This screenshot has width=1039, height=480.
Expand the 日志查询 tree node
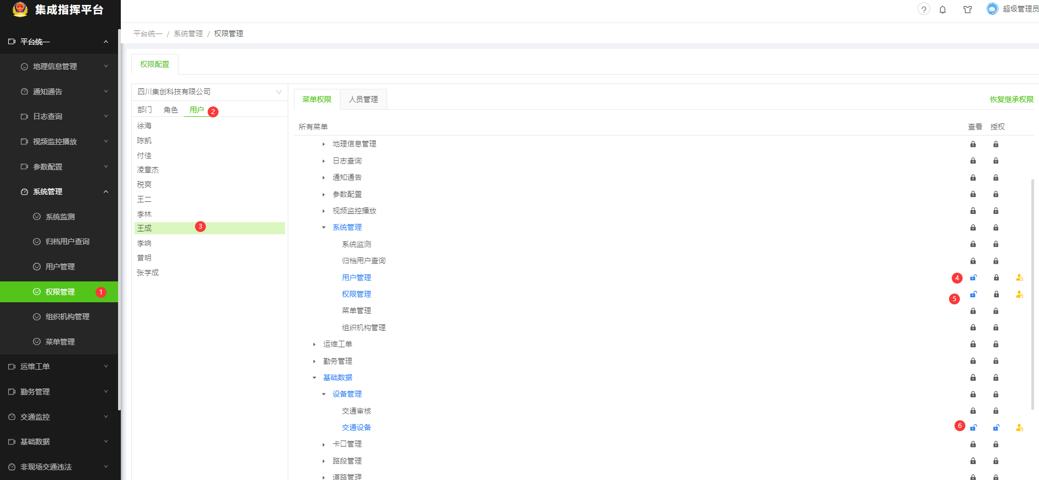tap(323, 161)
